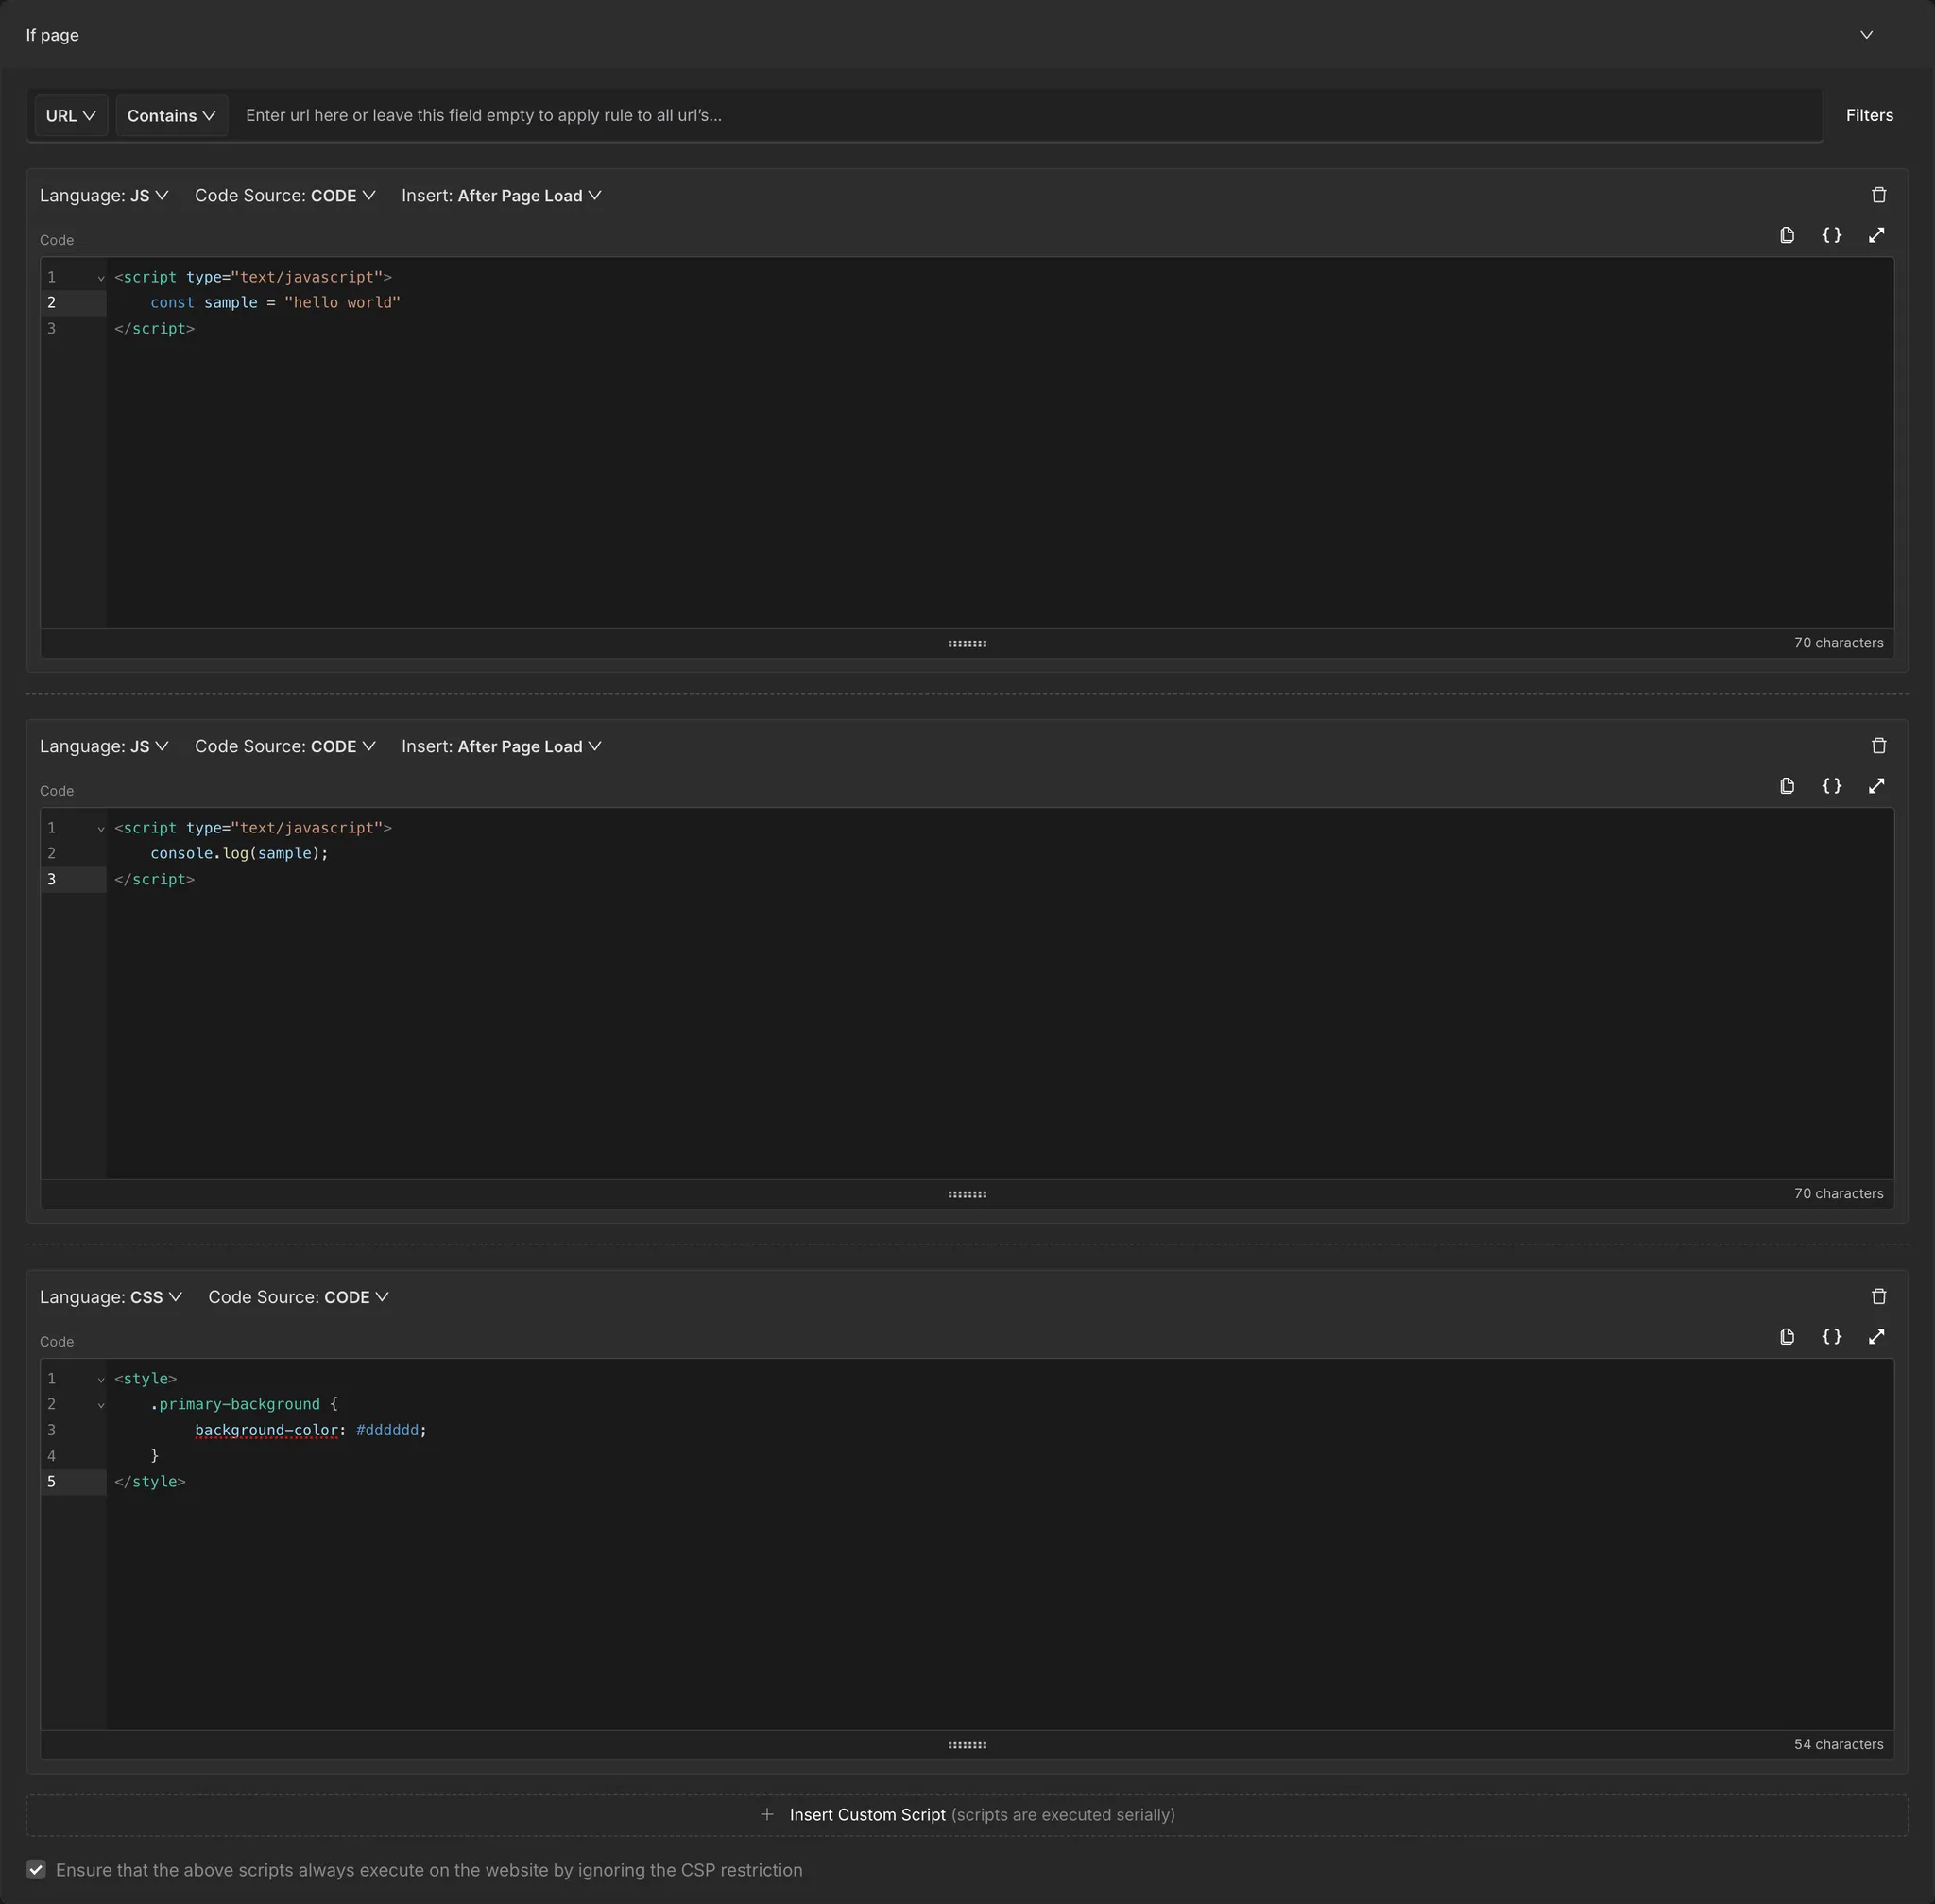Grab first editor's resize drag handle
Viewport: 1935px width, 1904px height.
(966, 644)
